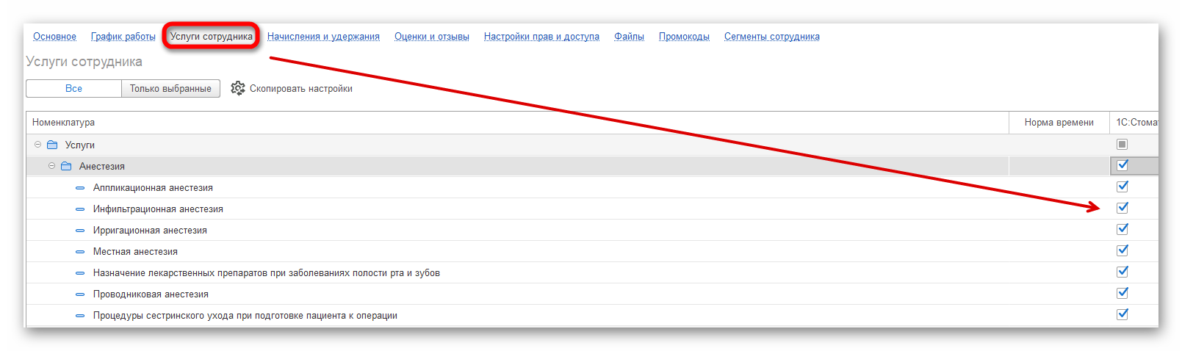The height and width of the screenshot is (351, 1182).
Task: Show all services with Все button
Action: (73, 89)
